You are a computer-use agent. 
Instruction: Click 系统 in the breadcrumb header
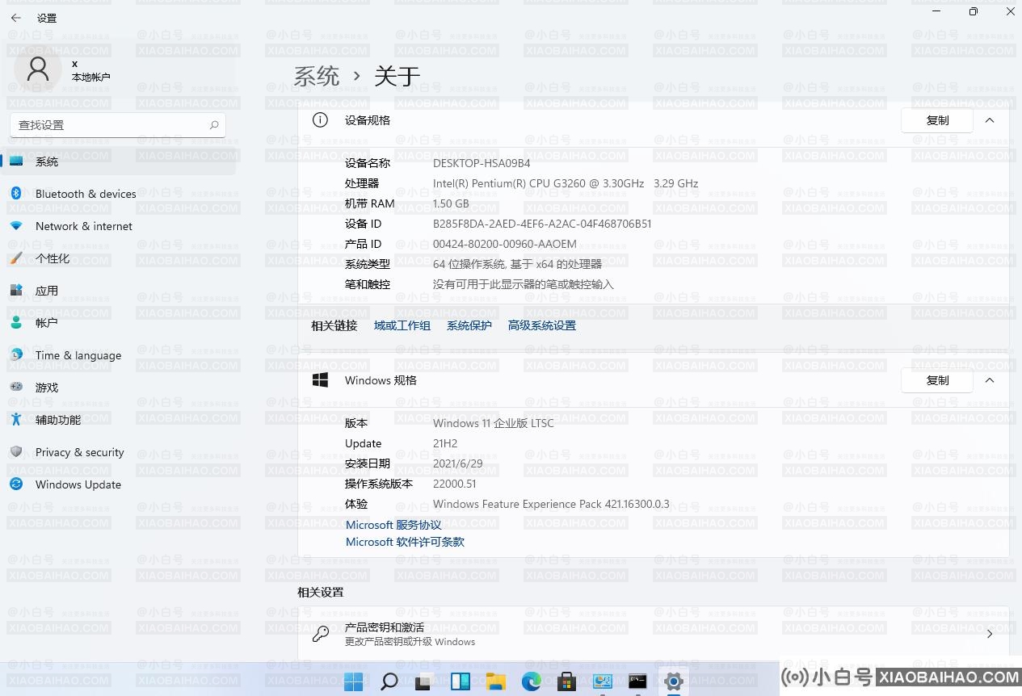[316, 76]
